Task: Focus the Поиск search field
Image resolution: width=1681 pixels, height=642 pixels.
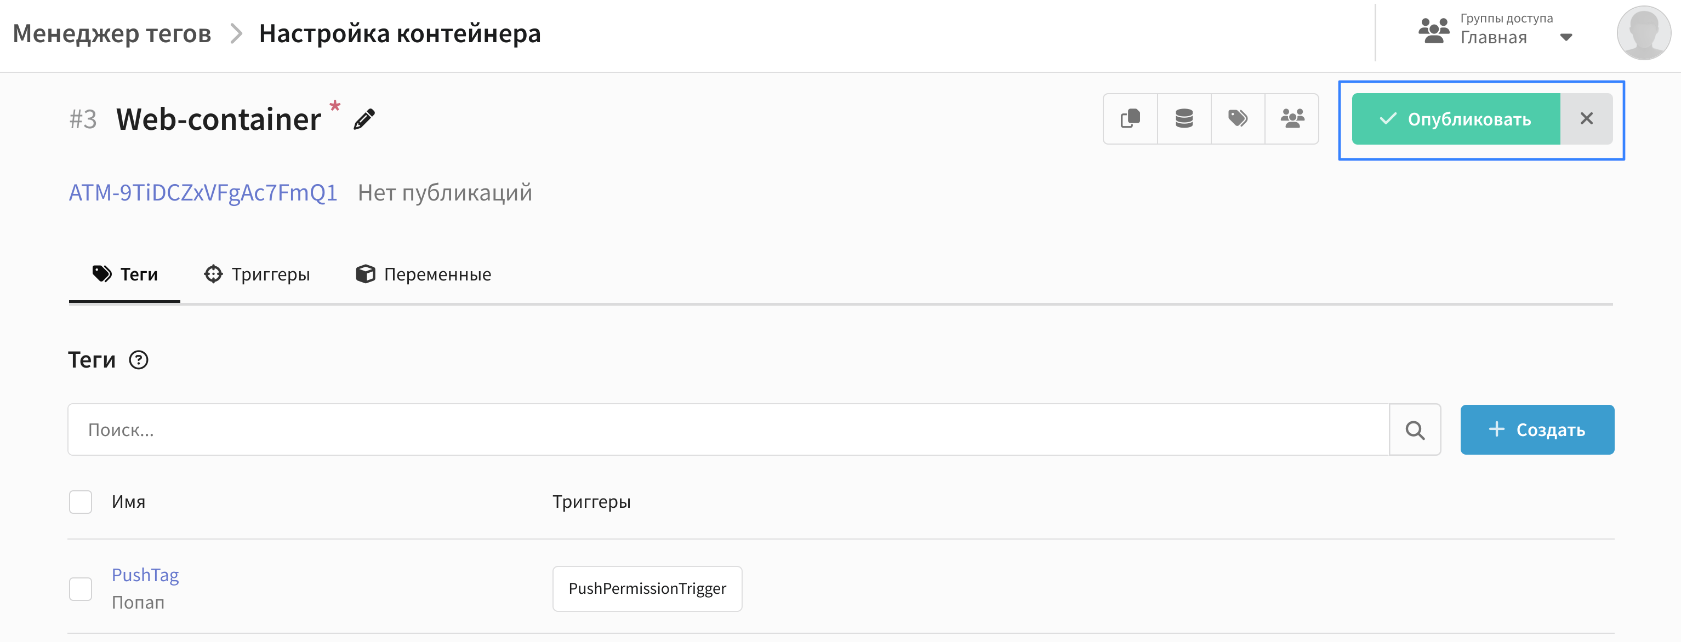Action: tap(728, 430)
